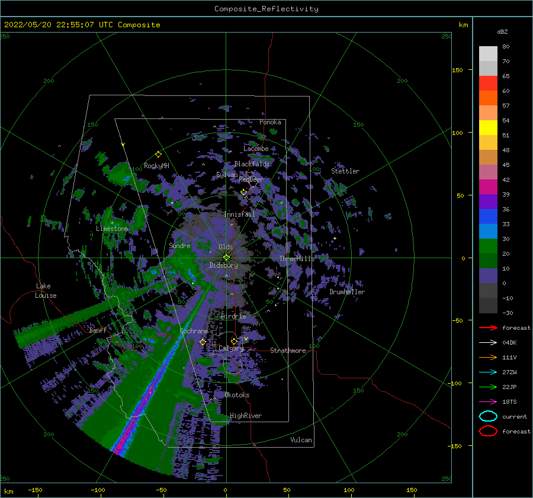
Task: Click the green 20 dBZ color swatch
Action: (488, 246)
